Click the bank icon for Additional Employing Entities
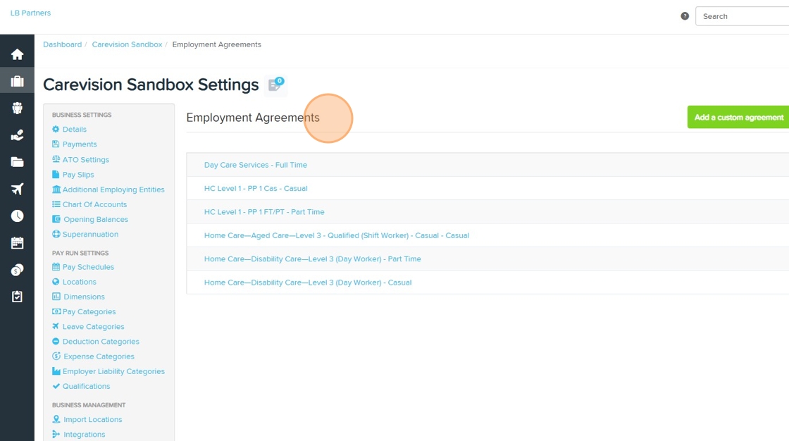The height and width of the screenshot is (441, 789). [x=56, y=190]
